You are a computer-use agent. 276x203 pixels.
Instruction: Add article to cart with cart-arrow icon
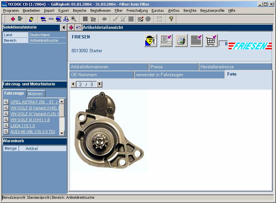click(211, 40)
